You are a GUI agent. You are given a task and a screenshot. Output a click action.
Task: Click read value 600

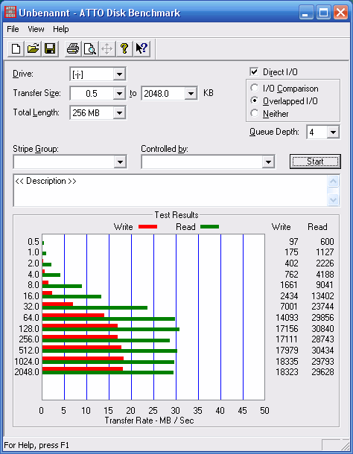pos(327,241)
